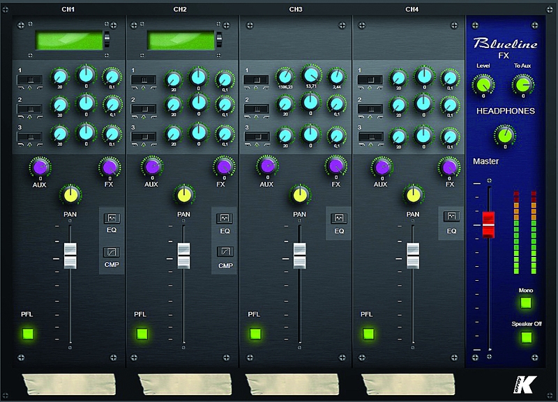Image resolution: width=558 pixels, height=402 pixels.
Task: Click CH3 knob showing value 1386,23
Action: point(285,76)
